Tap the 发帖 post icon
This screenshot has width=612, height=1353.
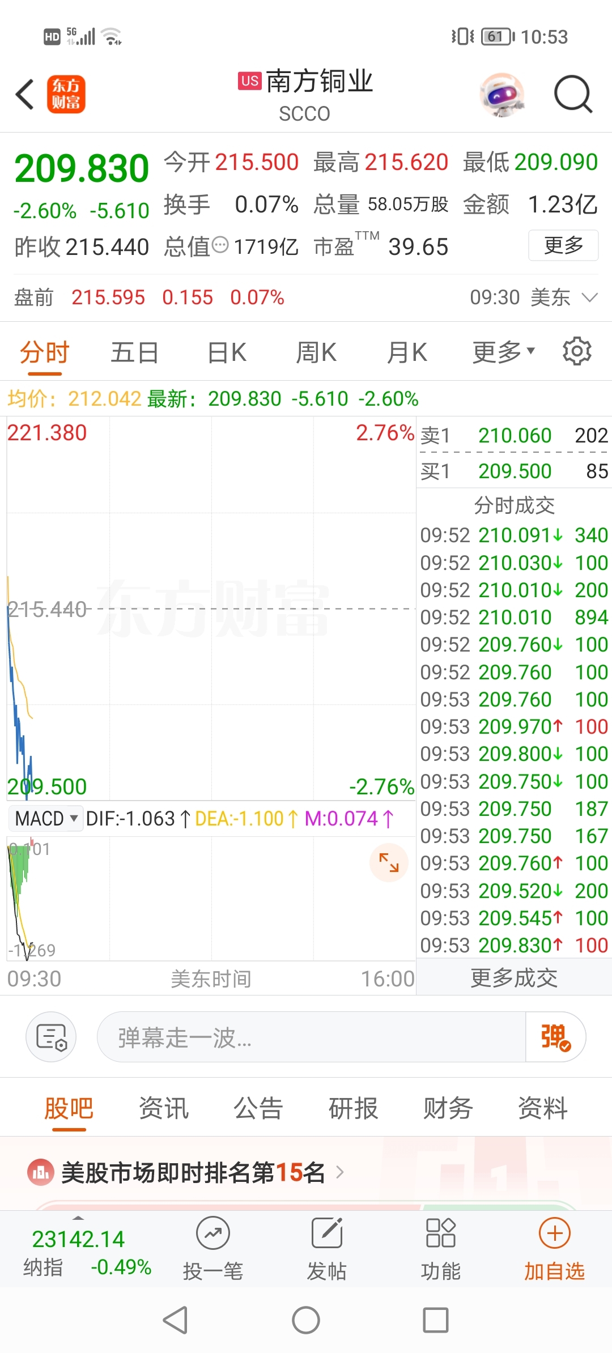[327, 1233]
